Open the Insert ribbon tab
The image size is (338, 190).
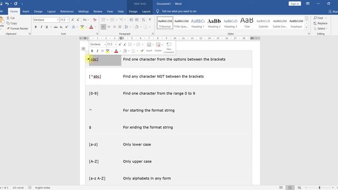click(x=26, y=12)
